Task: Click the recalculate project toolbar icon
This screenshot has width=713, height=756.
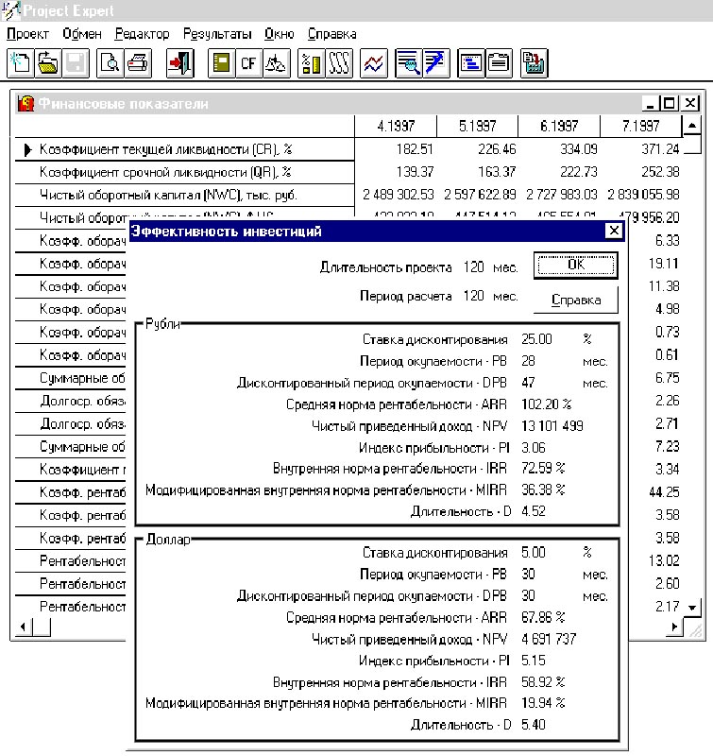Action: click(534, 63)
